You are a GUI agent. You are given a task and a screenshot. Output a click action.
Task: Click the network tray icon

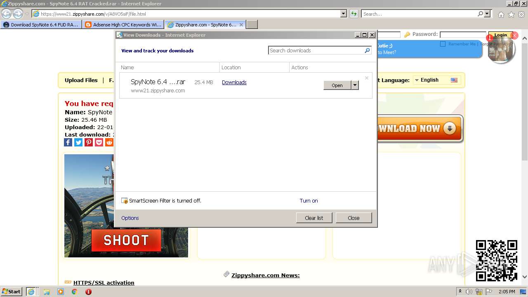(479, 292)
